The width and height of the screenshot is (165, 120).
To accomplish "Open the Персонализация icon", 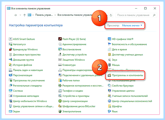I will (x=10, y=75).
